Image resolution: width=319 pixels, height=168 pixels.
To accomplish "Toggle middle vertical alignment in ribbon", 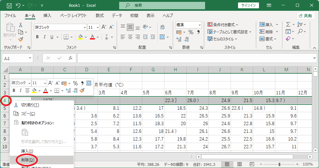I will pyautogui.click(x=130, y=27).
